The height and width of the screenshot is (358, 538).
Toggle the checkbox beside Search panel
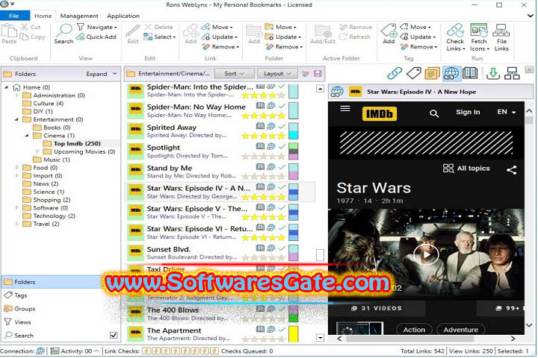pos(114,335)
